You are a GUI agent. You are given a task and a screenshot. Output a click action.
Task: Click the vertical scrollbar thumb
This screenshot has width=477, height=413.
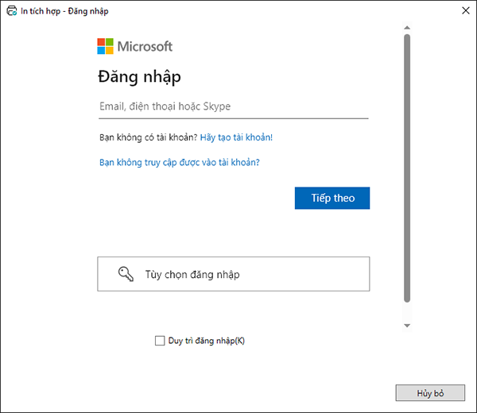[407, 168]
